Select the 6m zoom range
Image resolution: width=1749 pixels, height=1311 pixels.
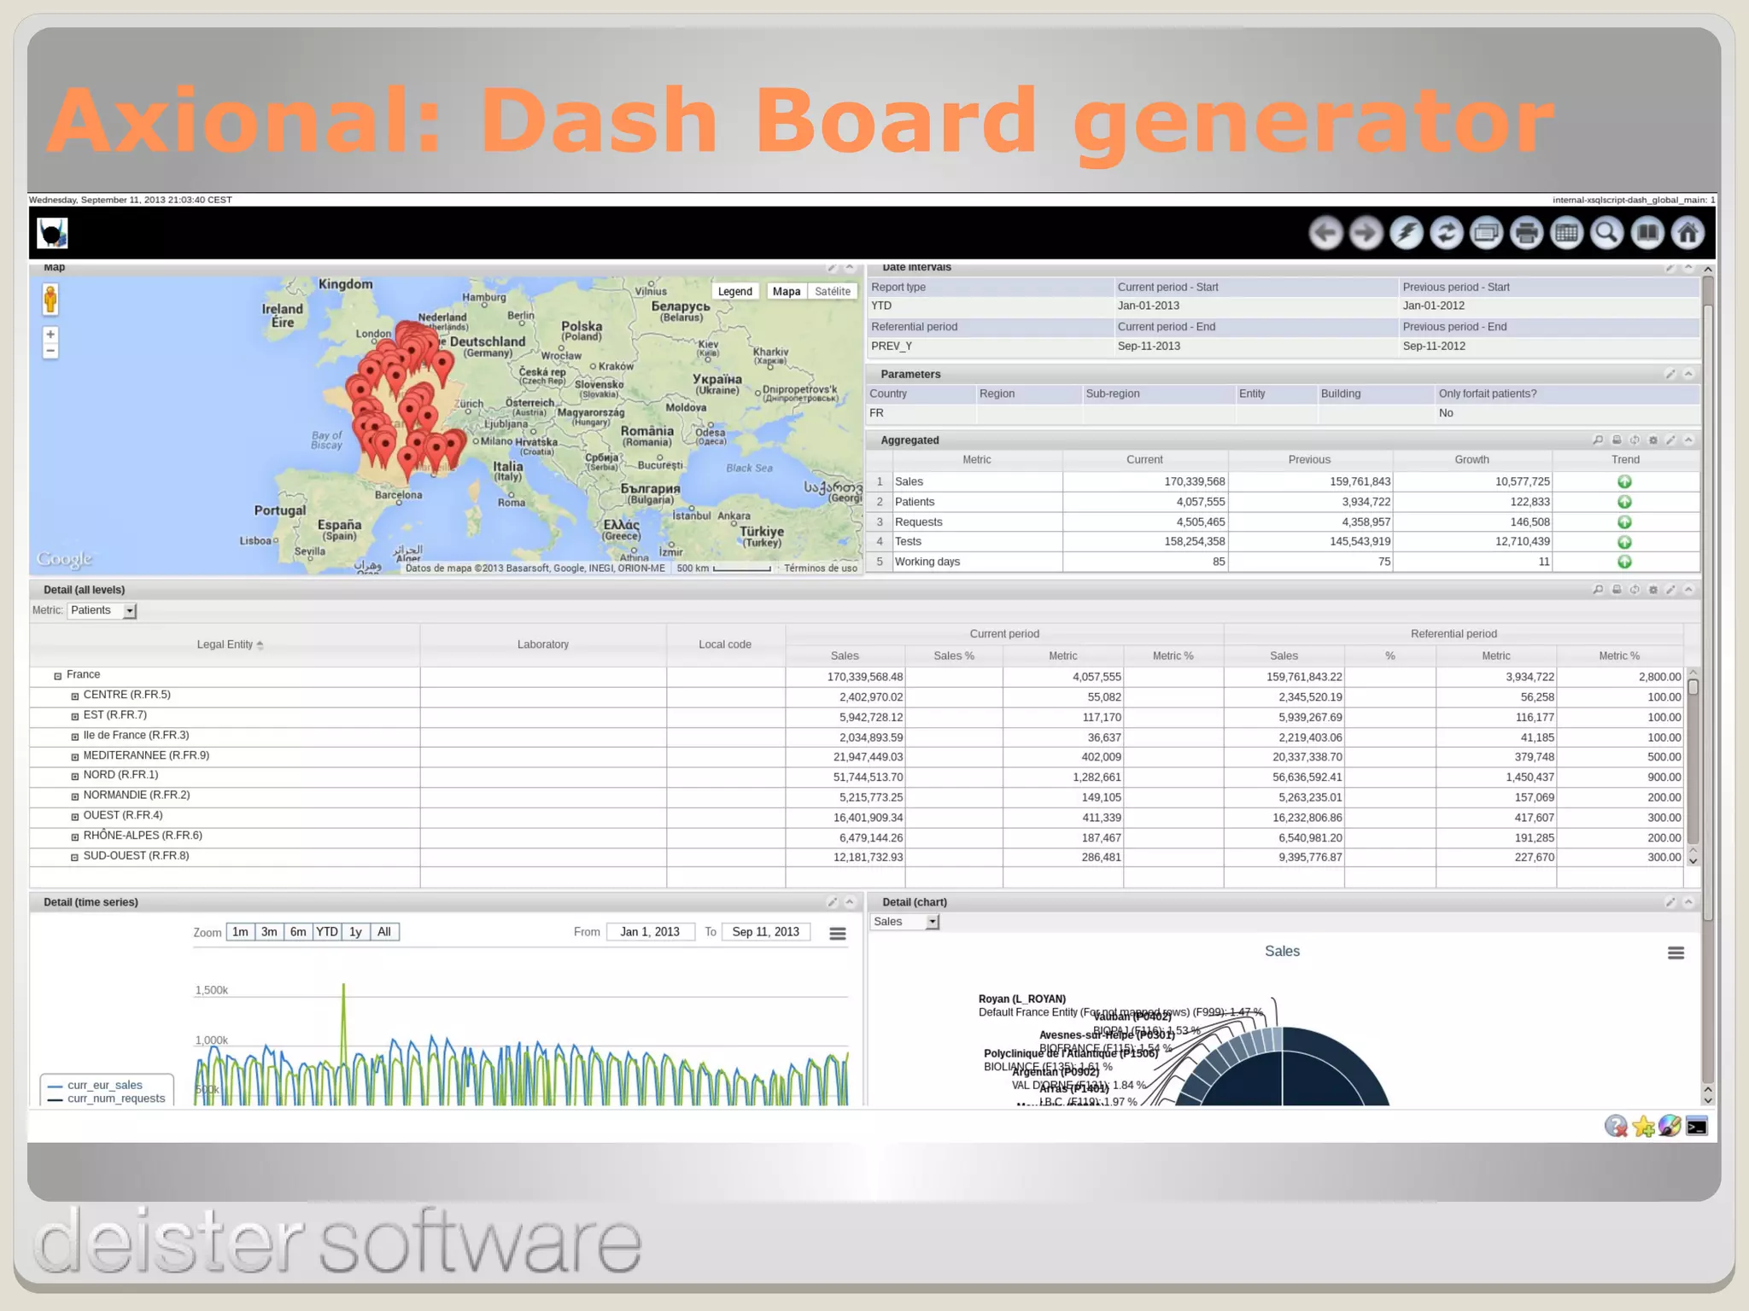pyautogui.click(x=298, y=932)
